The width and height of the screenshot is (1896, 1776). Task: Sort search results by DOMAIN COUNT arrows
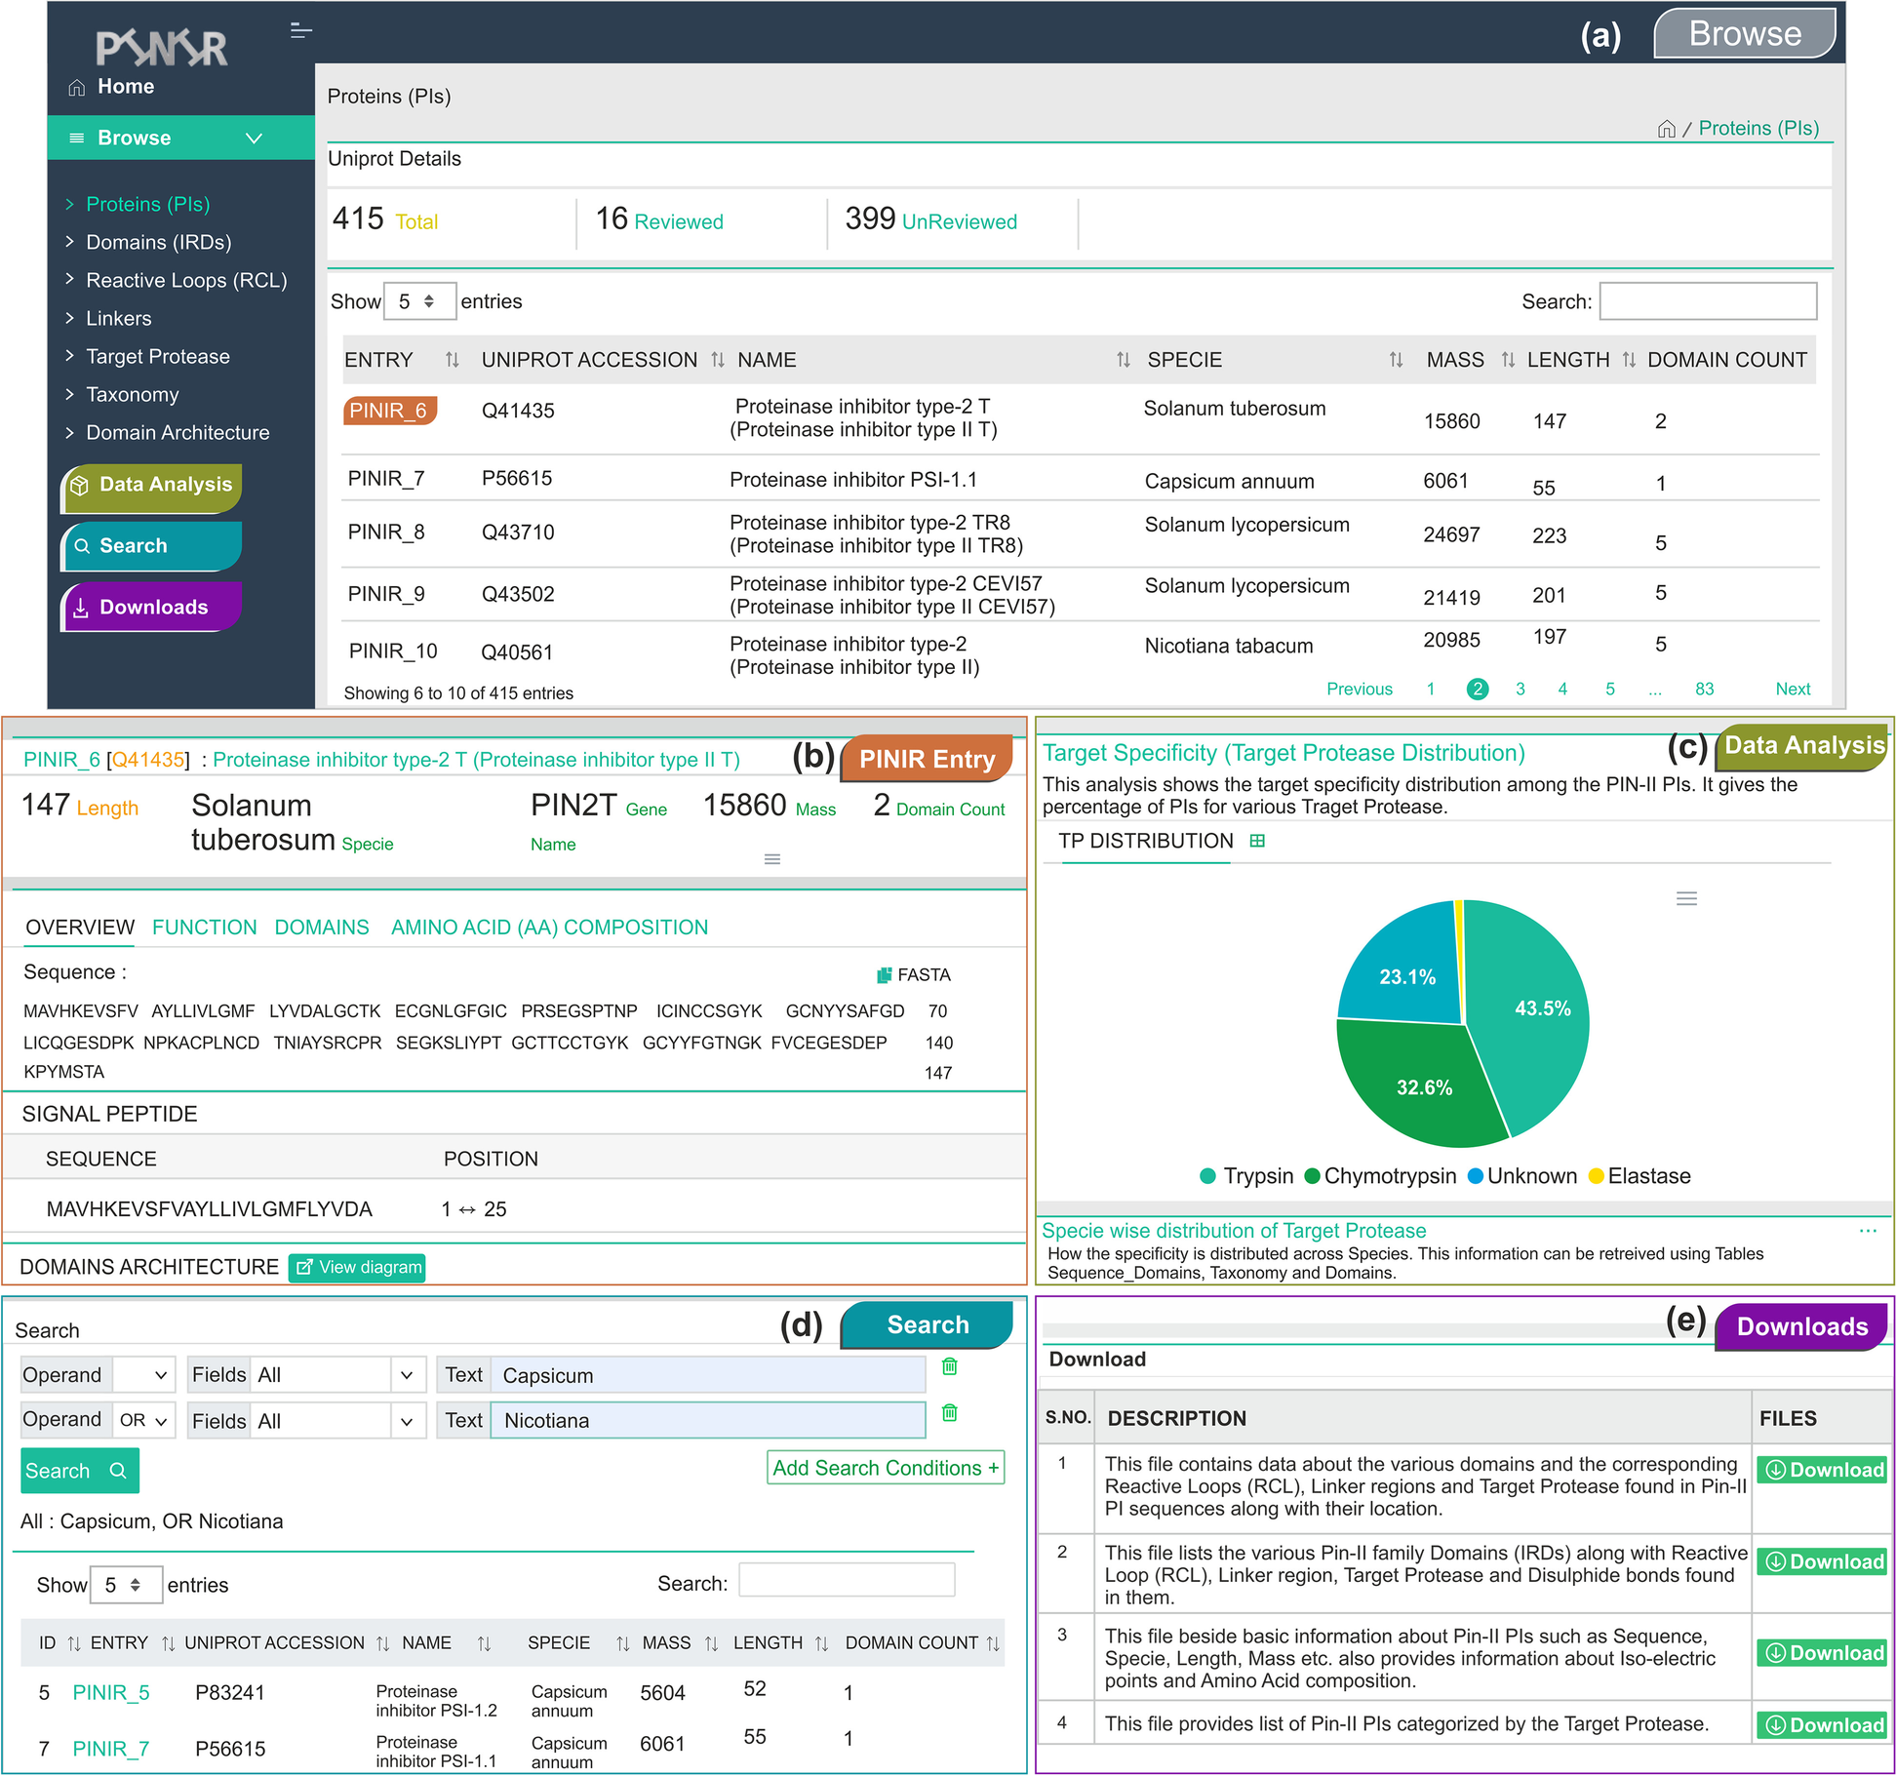(x=993, y=1643)
